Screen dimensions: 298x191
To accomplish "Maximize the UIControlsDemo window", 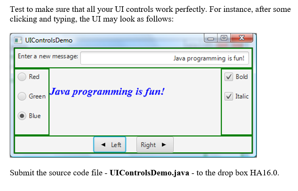I will point(224,38).
